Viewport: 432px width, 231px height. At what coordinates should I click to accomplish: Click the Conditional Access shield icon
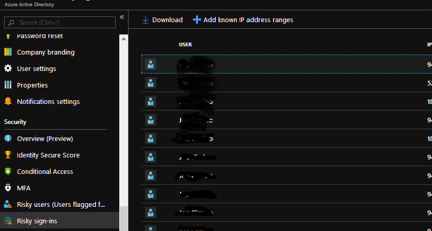tap(8, 171)
